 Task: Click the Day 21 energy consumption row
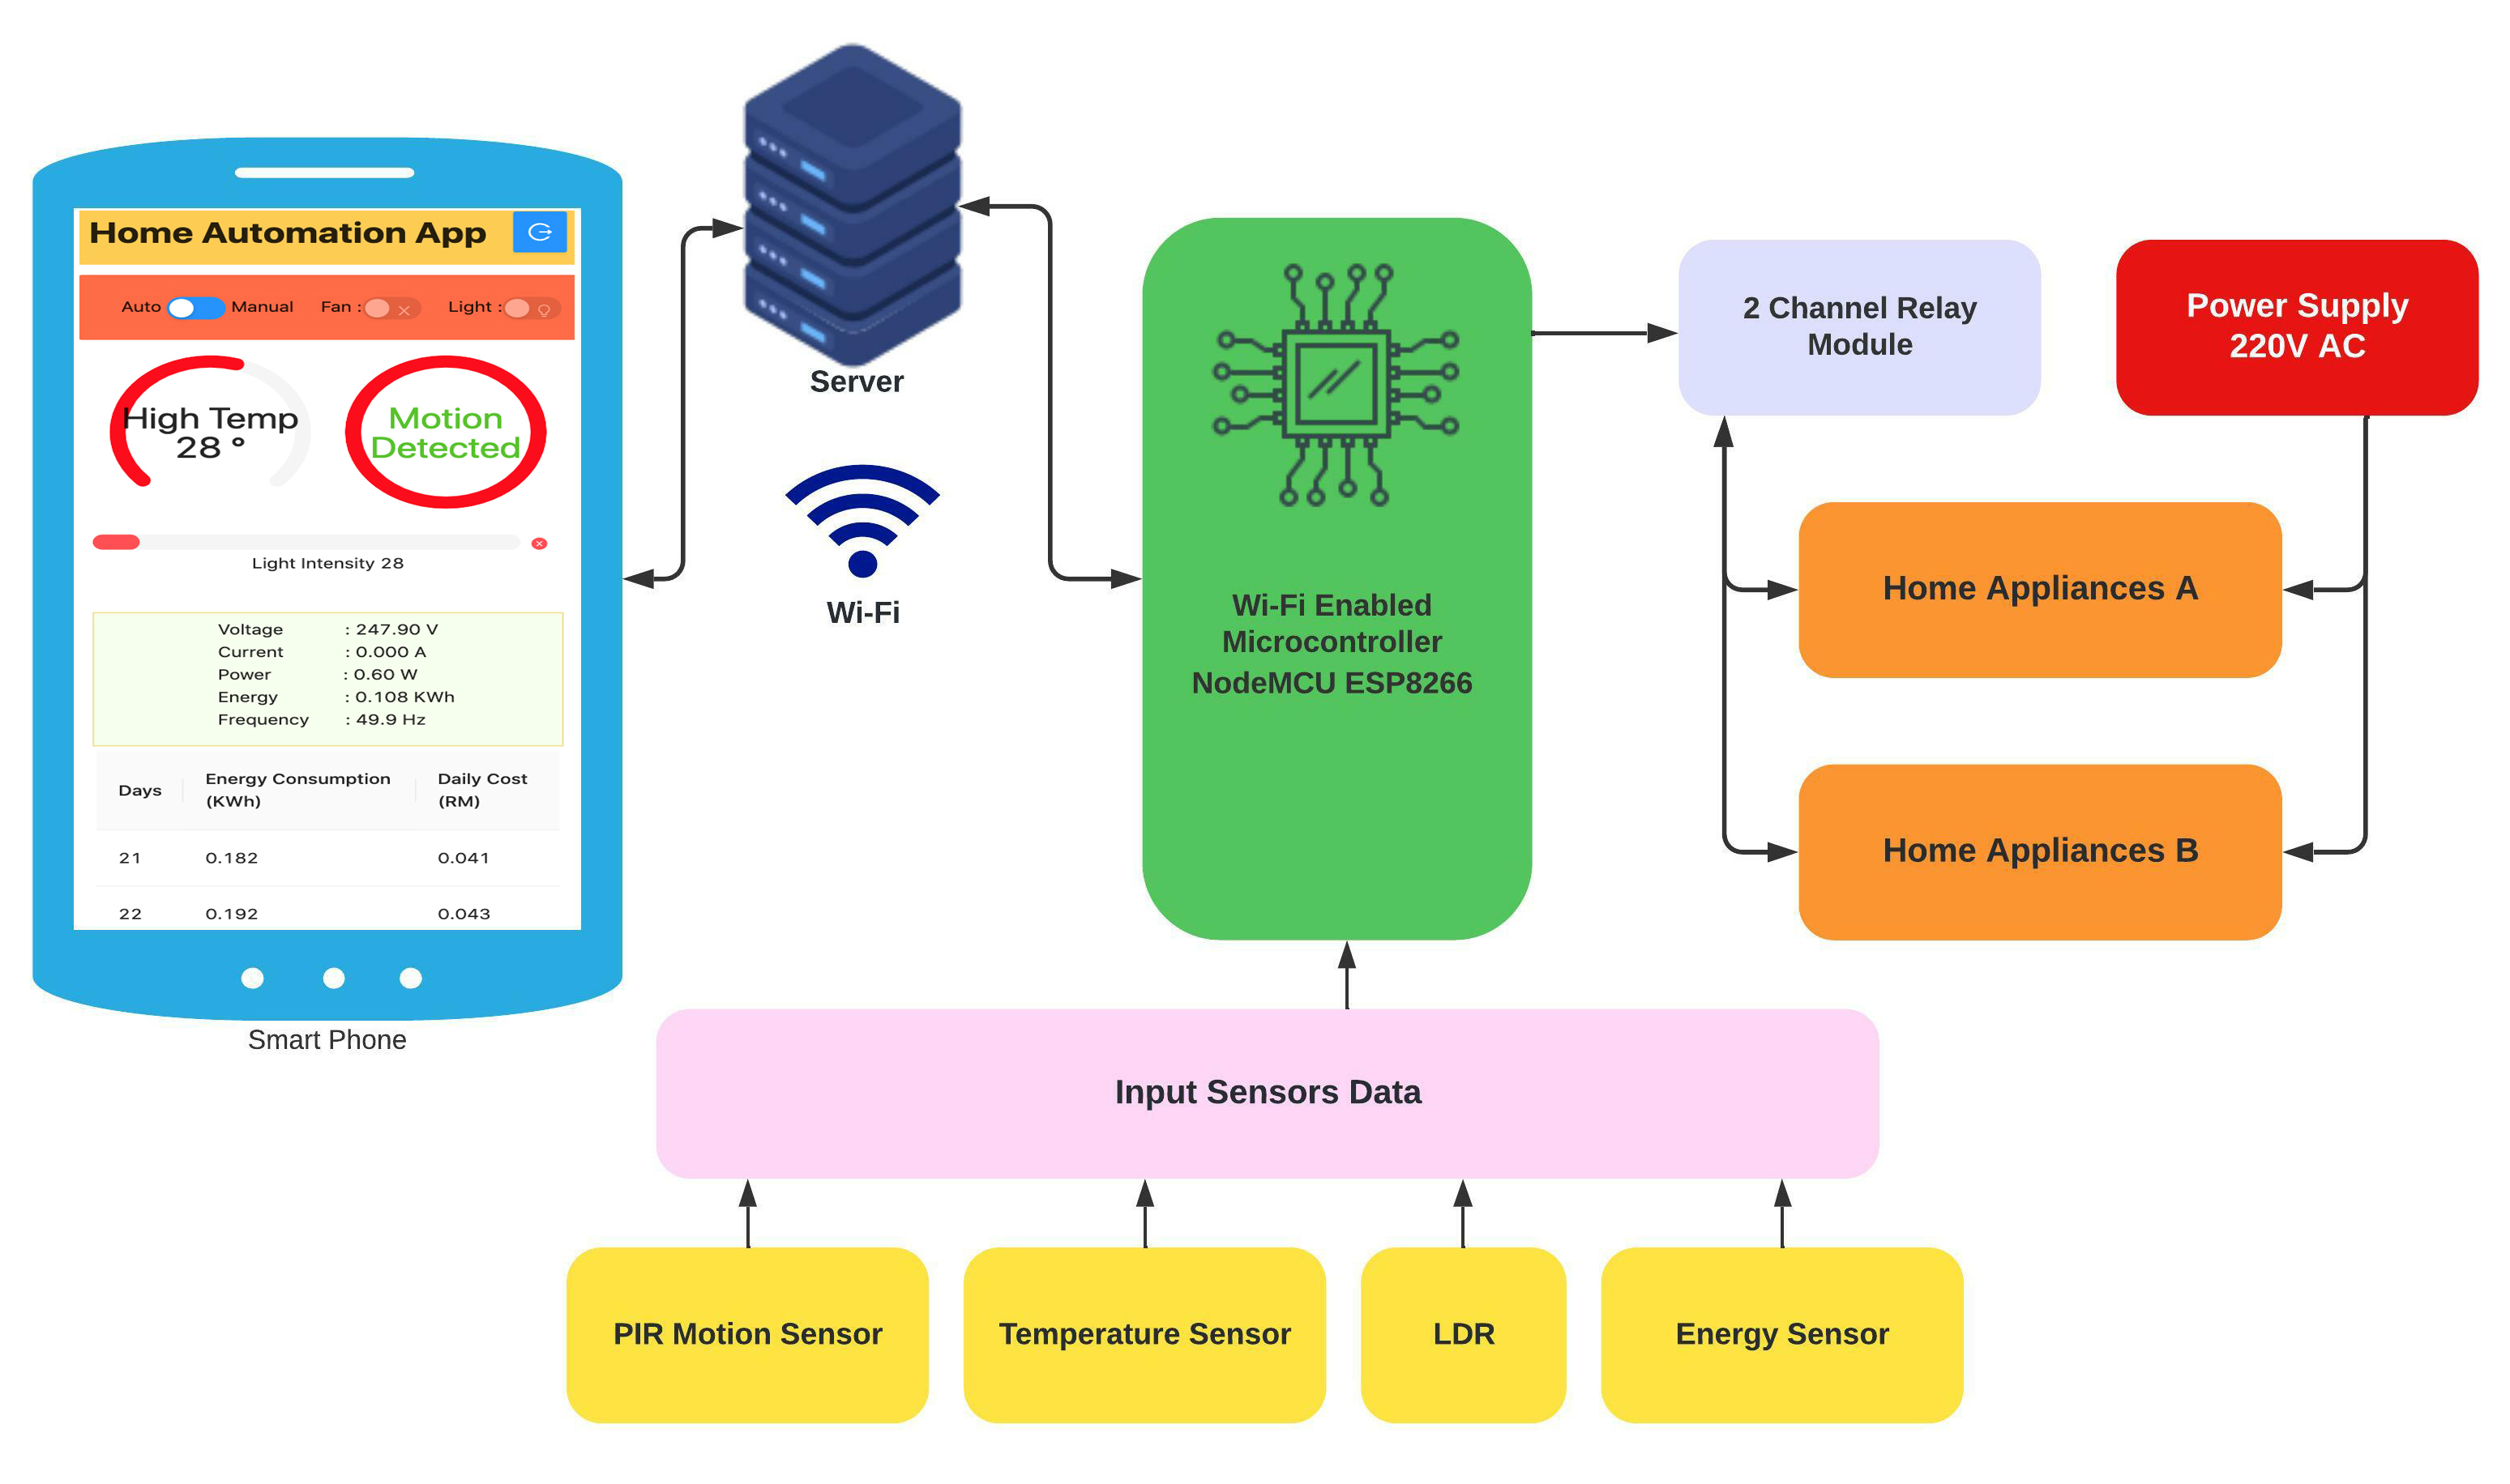coord(323,855)
